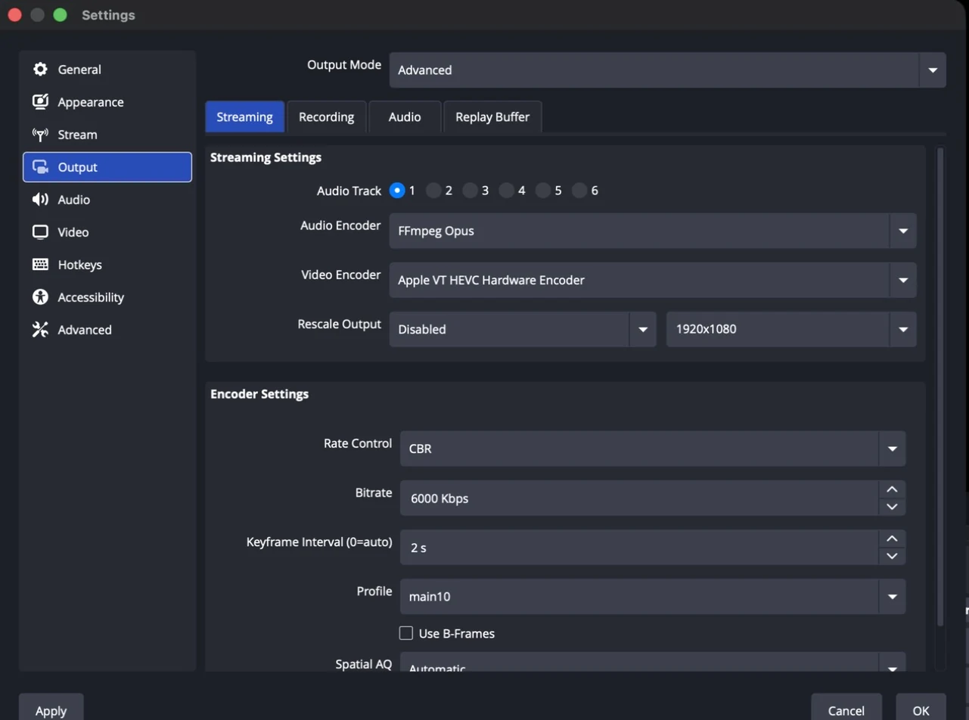
Task: Open the Rate Control CBR dropdown
Action: pos(653,448)
